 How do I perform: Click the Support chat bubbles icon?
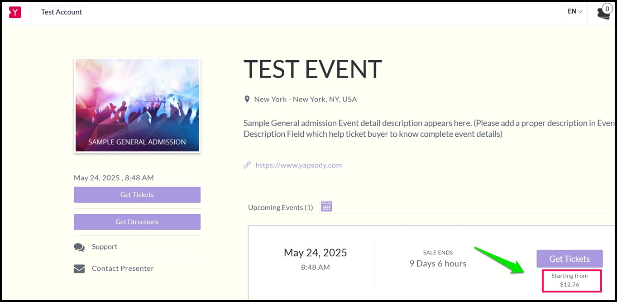79,247
